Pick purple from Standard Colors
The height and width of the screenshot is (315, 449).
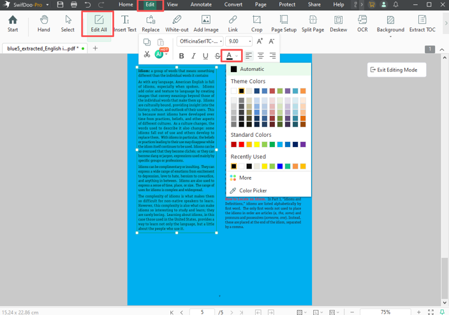[302, 145]
